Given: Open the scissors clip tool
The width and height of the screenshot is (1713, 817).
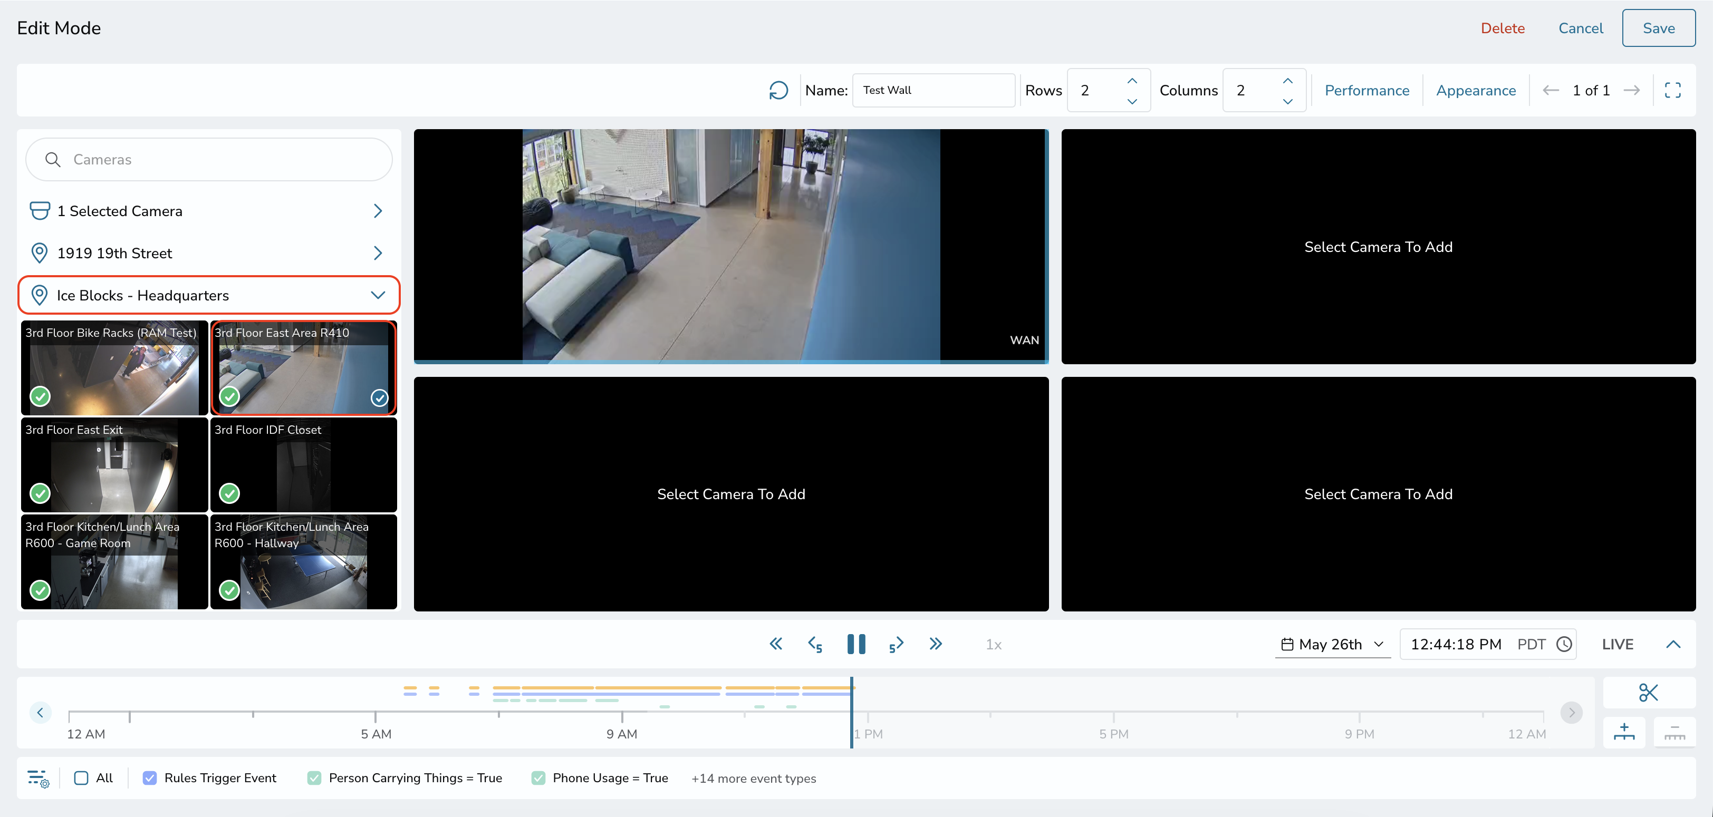Looking at the screenshot, I should click(1649, 692).
